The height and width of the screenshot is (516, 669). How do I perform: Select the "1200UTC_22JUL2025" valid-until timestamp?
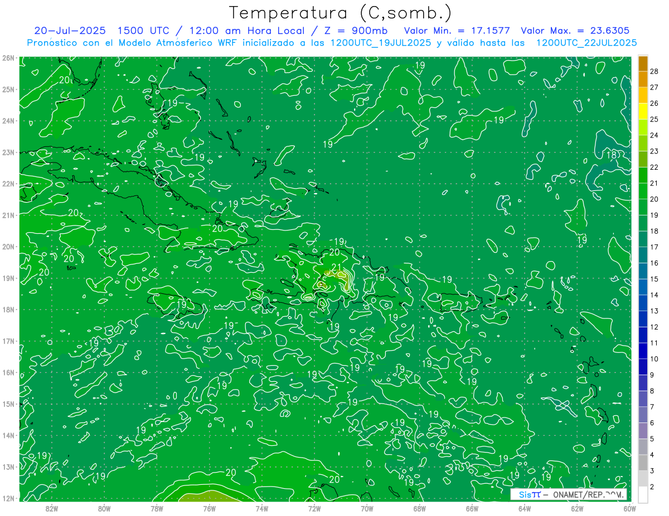[x=586, y=43]
